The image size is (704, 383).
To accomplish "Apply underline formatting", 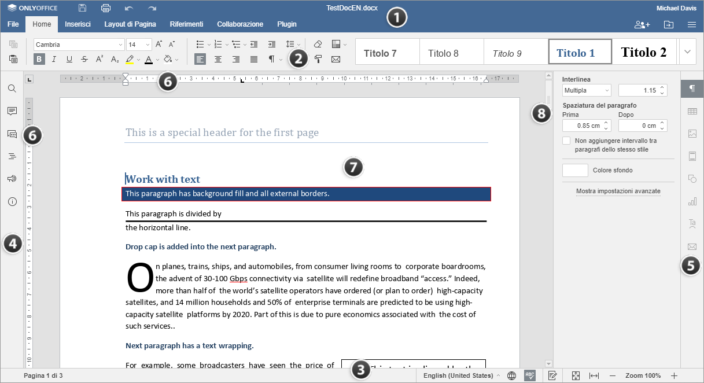I will (x=69, y=59).
